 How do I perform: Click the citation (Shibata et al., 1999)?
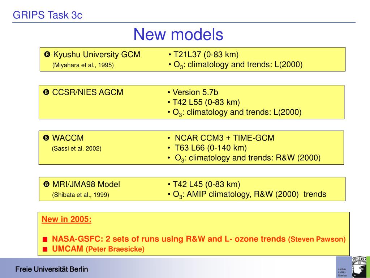click(81, 195)
